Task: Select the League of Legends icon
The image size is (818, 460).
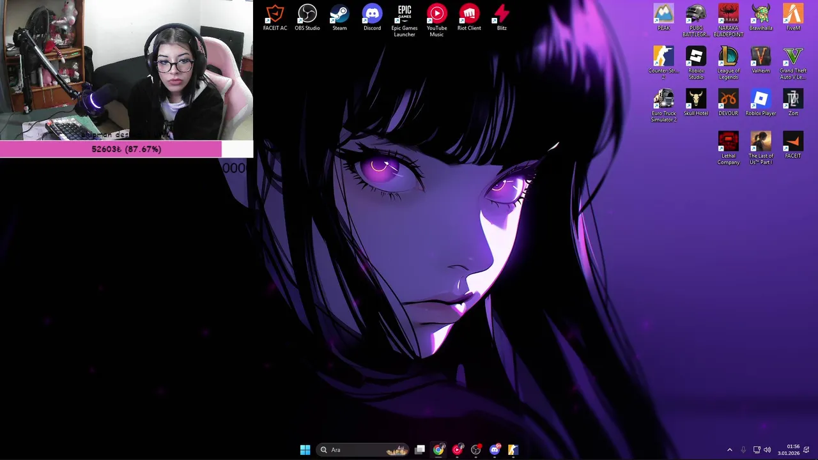Action: click(x=728, y=63)
